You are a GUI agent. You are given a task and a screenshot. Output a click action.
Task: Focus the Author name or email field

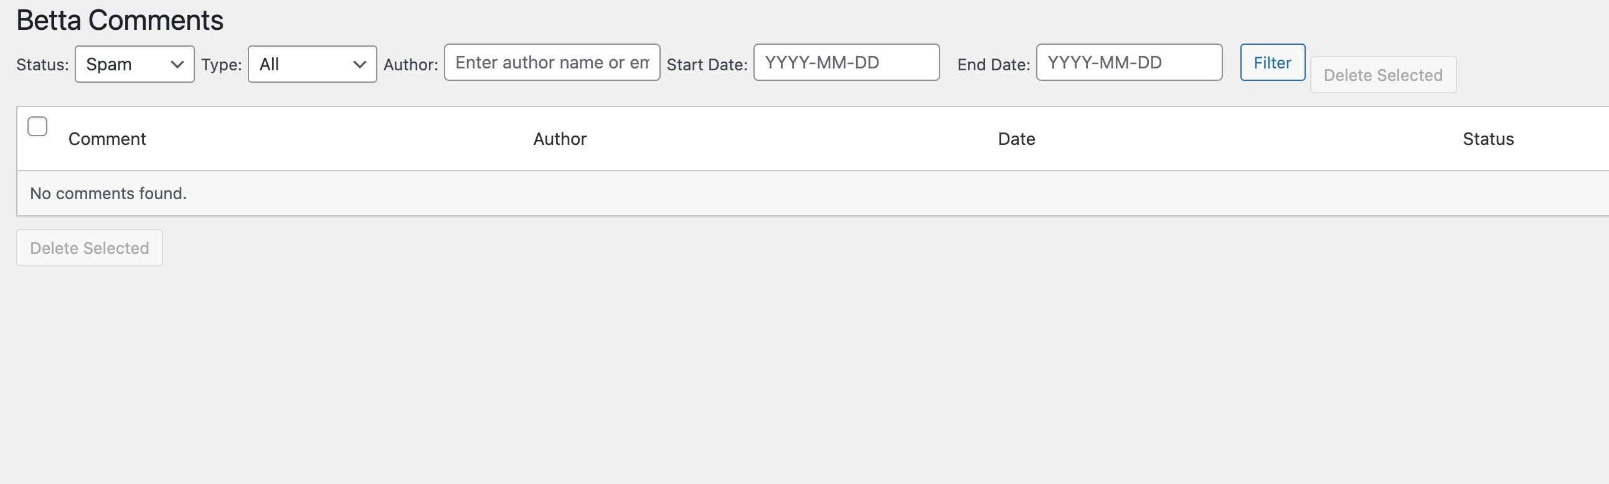pos(552,62)
